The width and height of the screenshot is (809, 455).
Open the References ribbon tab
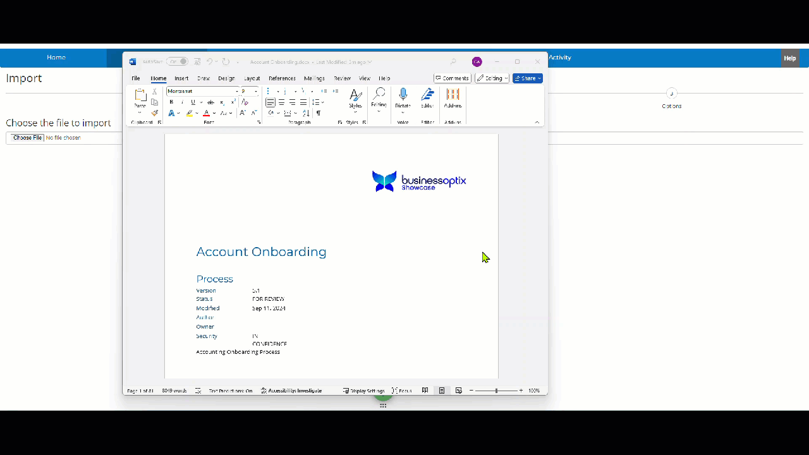click(x=282, y=78)
